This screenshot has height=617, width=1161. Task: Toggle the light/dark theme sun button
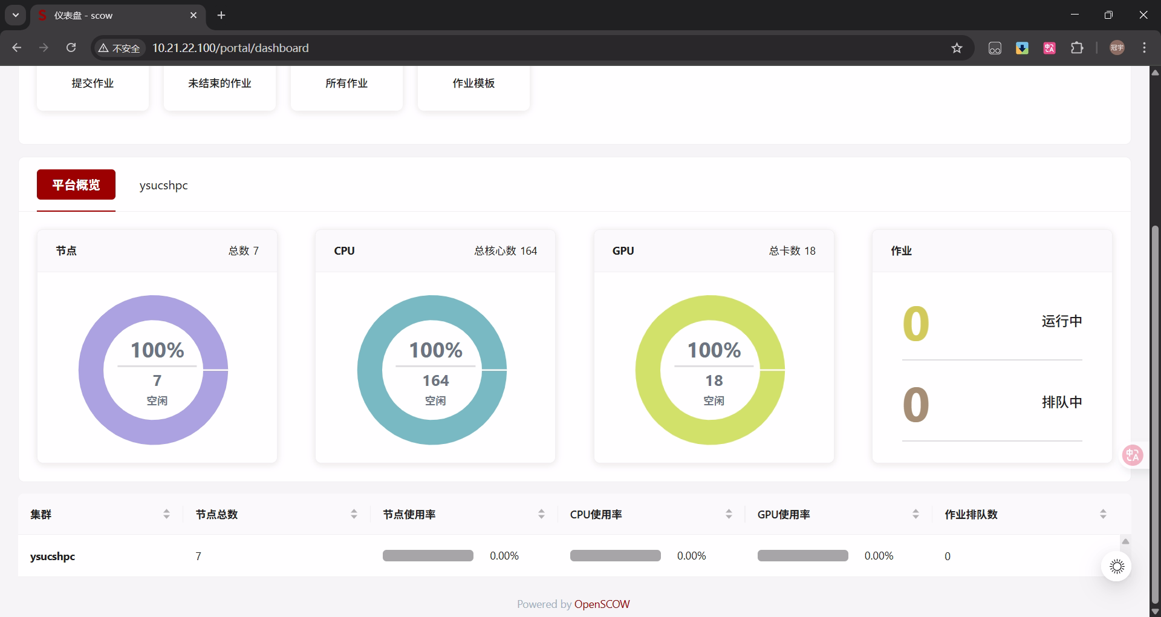[1116, 566]
